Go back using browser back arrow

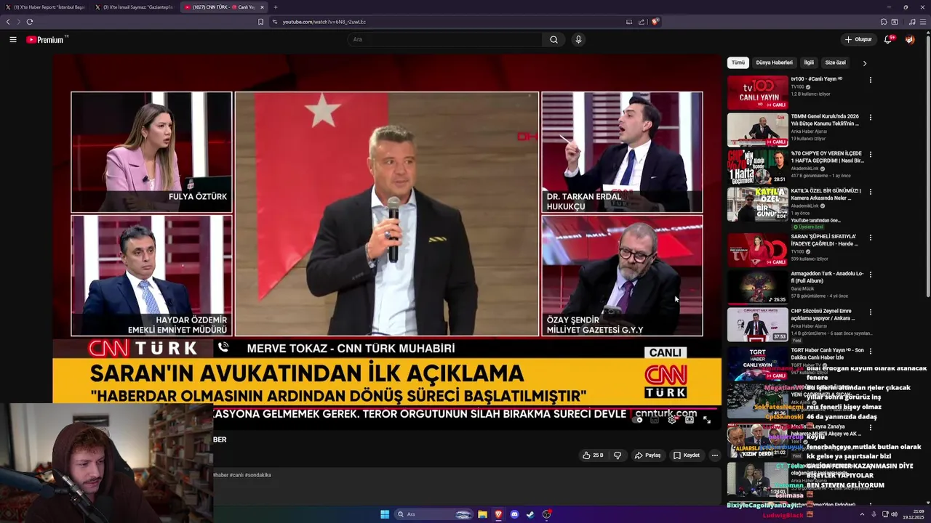(x=8, y=22)
